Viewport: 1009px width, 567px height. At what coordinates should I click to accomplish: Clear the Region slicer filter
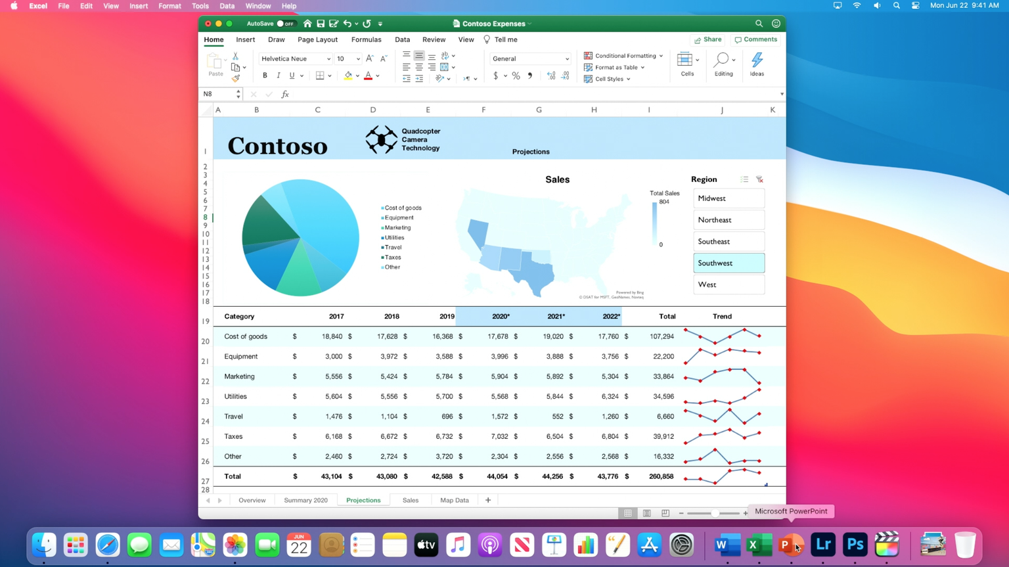(759, 179)
